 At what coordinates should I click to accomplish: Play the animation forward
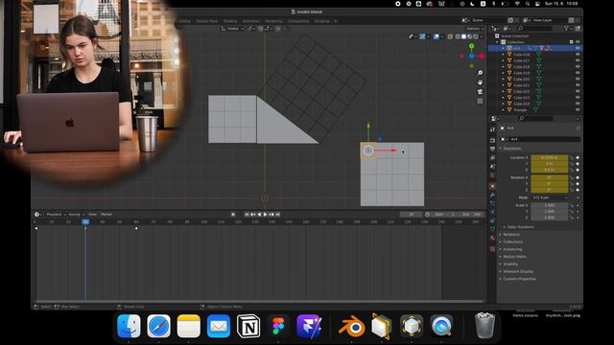pyautogui.click(x=266, y=215)
